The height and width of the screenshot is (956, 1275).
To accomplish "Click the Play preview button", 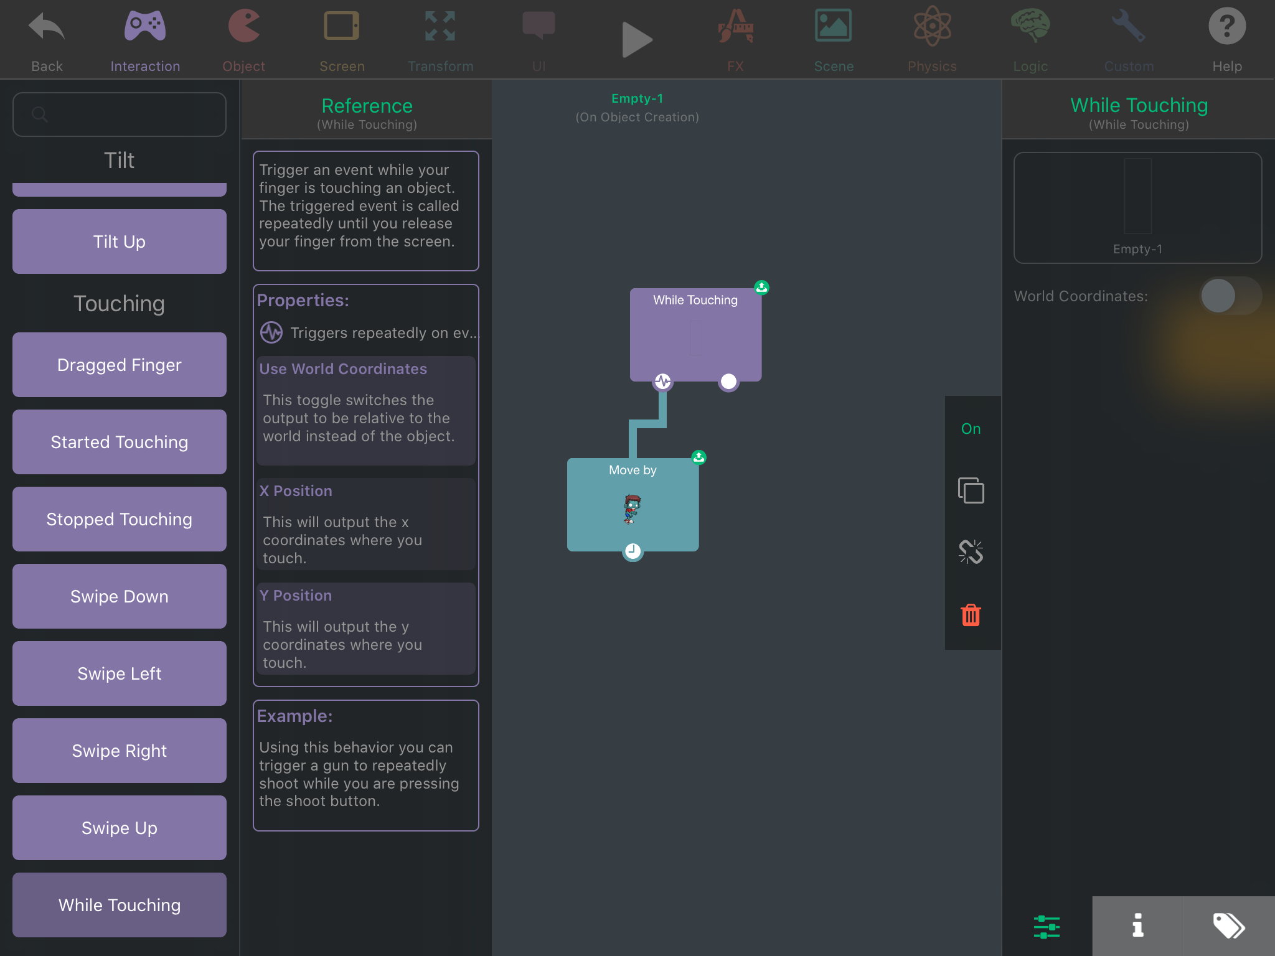I will point(636,39).
